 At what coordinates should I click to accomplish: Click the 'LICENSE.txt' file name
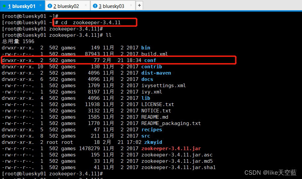(x=158, y=104)
